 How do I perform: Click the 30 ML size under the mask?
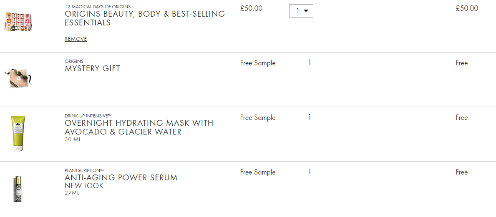point(73,139)
